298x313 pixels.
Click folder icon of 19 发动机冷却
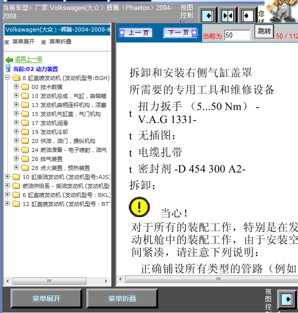(x=25, y=131)
